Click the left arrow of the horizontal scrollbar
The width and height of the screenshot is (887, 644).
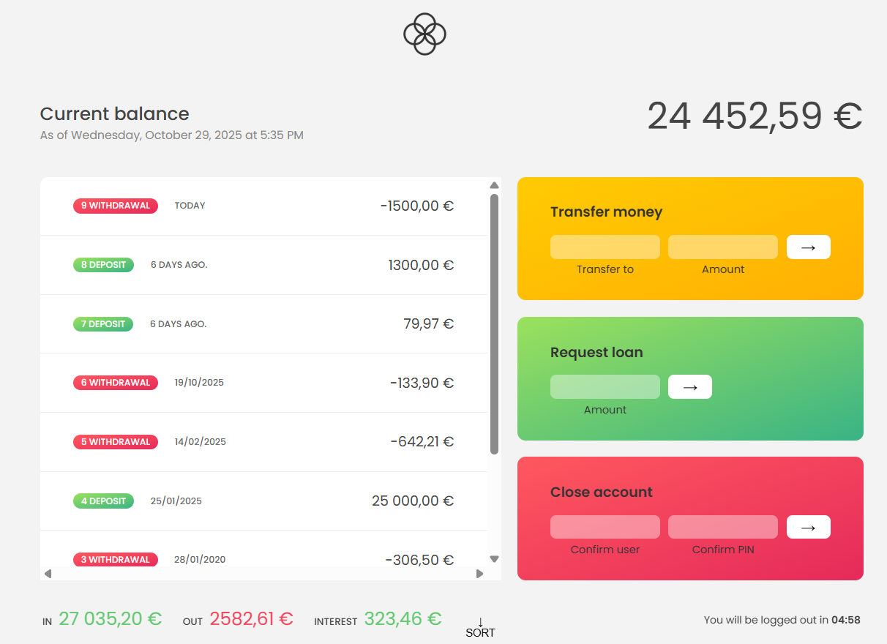coord(48,574)
